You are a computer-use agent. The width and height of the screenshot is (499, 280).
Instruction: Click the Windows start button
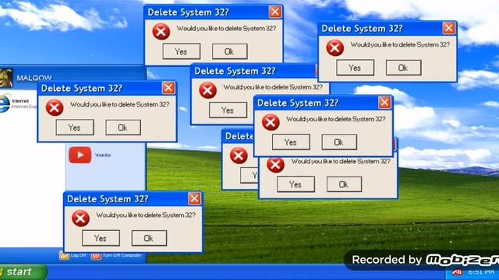point(23,271)
